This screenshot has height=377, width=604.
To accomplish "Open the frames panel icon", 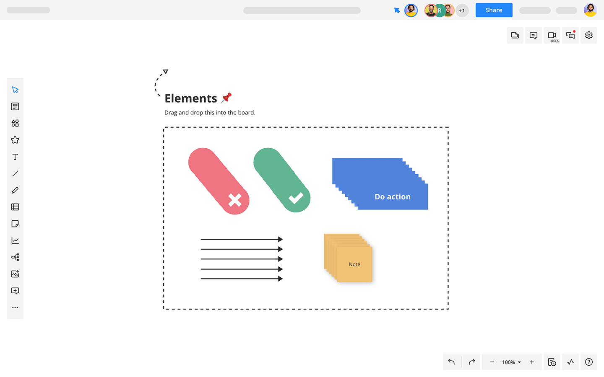I will pos(515,35).
